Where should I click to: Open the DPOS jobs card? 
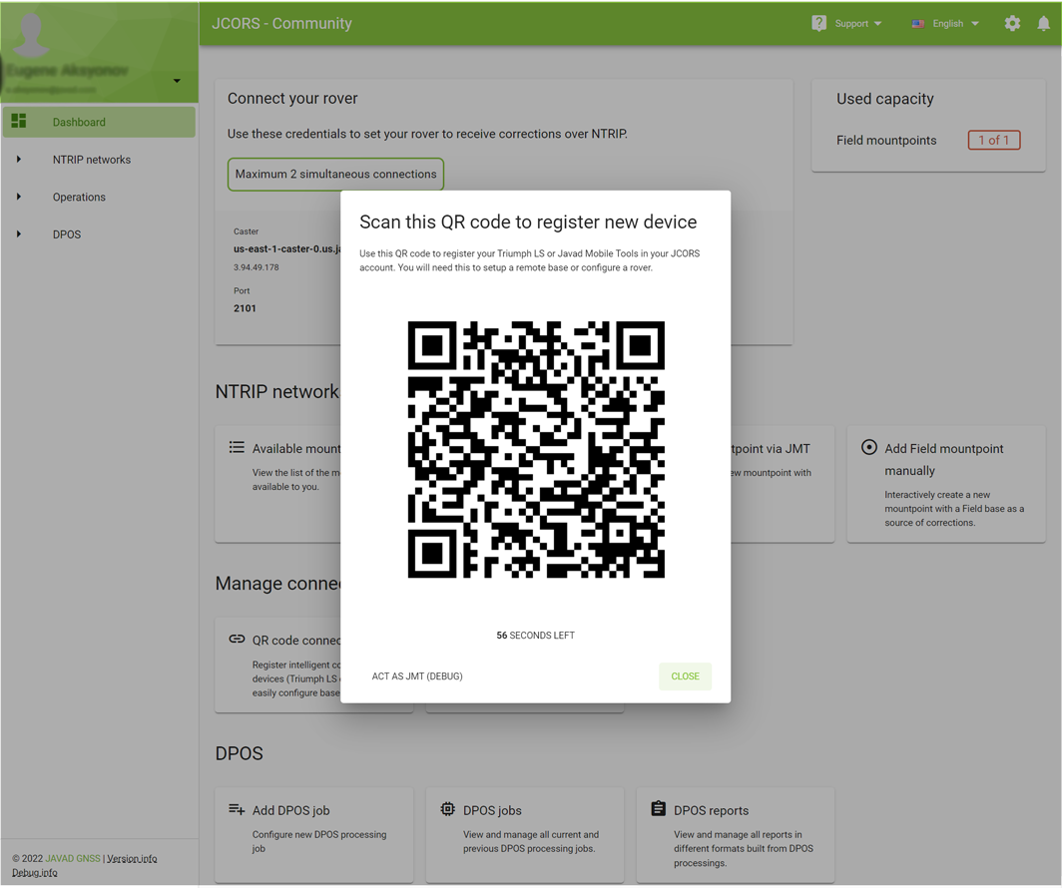coord(525,834)
